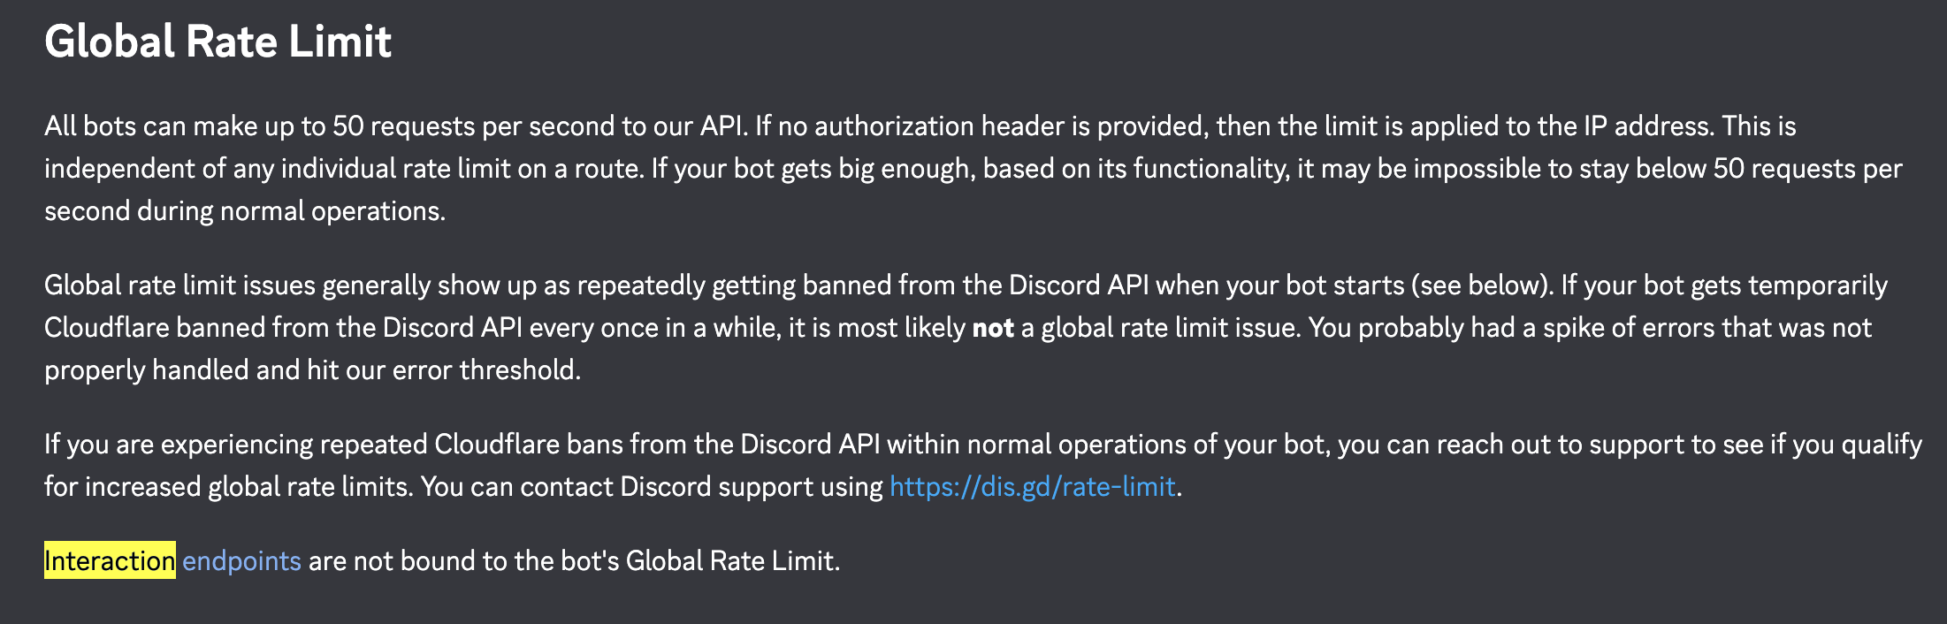Click the yellow highlighted word 'Interaction'
Viewport: 1947px width, 624px height.
(110, 561)
